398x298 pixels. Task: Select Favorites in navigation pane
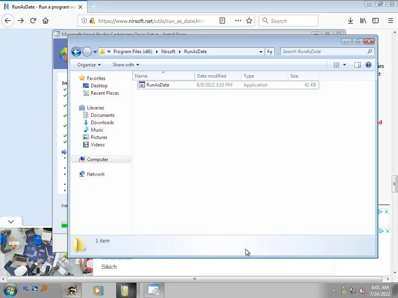click(x=96, y=78)
